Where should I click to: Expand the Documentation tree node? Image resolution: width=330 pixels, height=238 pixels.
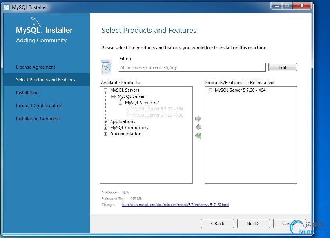point(106,134)
